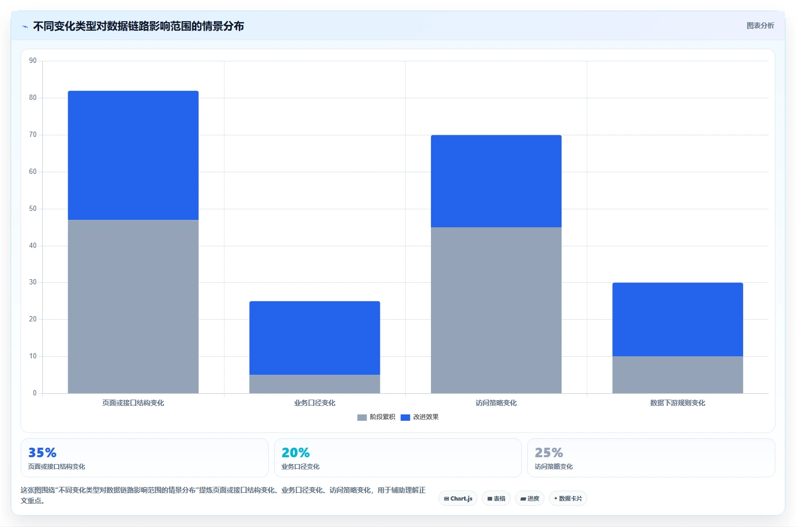796x527 pixels.
Task: Select the 表格 tag chip
Action: point(496,498)
